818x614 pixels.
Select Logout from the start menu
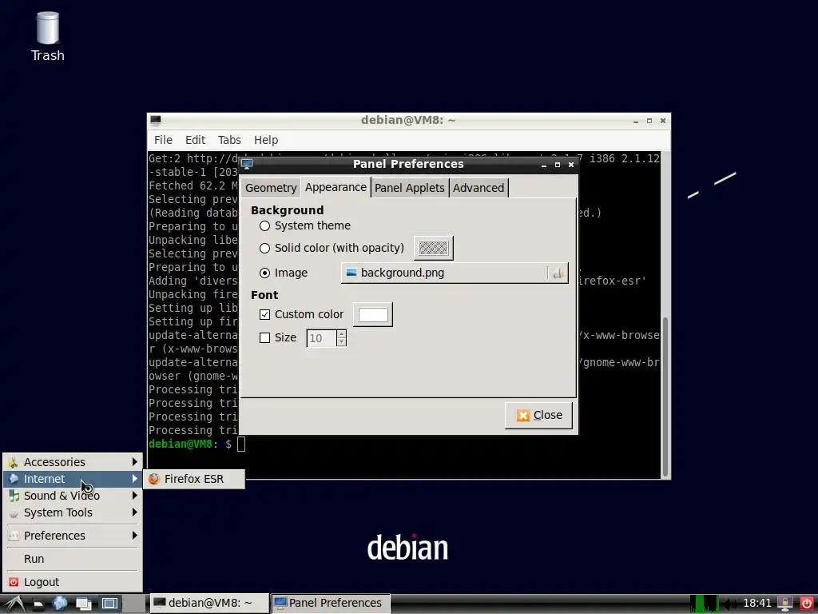coord(73,582)
